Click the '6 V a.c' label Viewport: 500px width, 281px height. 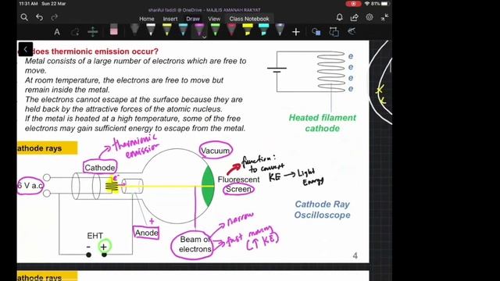coord(30,186)
